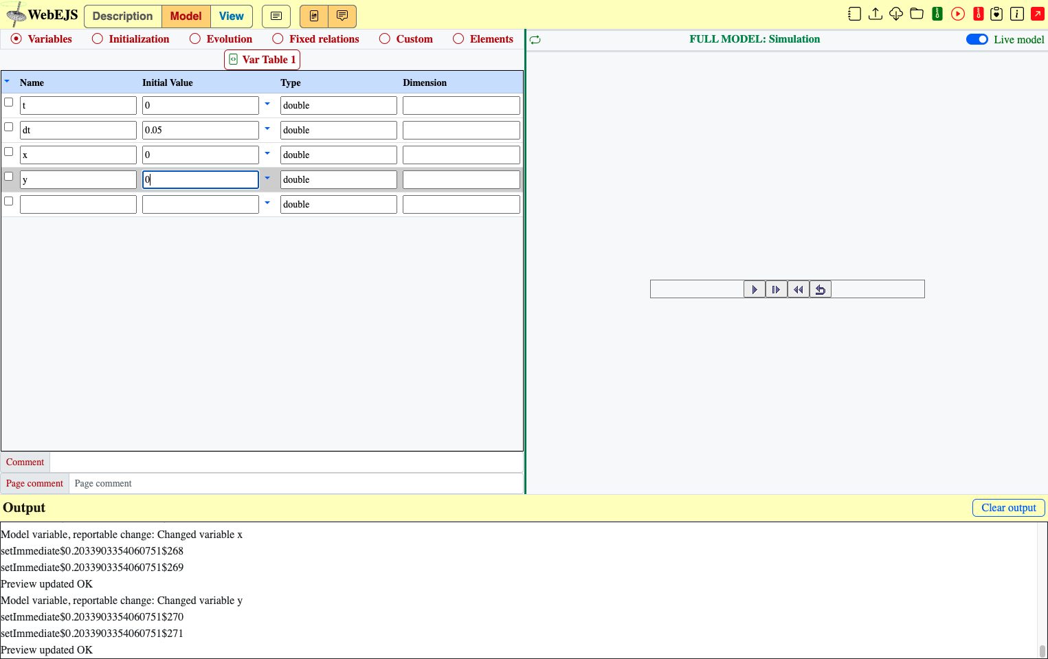Select the Initialization radio button
Viewport: 1048px width, 659px height.
pos(98,38)
